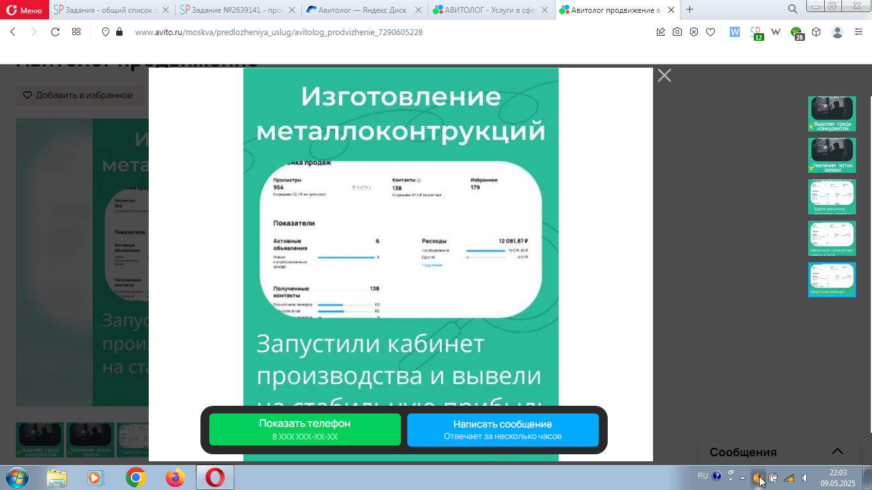The height and width of the screenshot is (490, 872).
Task: Open the extension with green 12 badge
Action: tap(756, 33)
